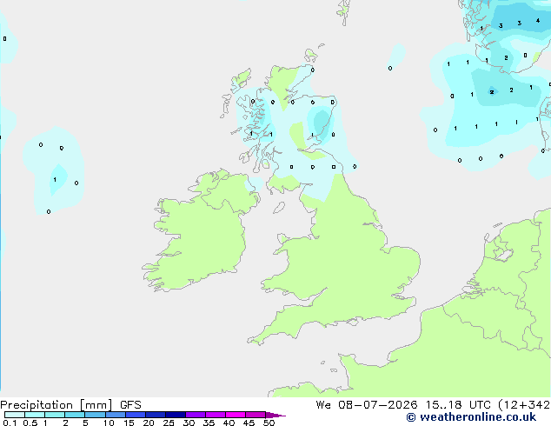This screenshot has height=426, width=551.
Task: Click the legend label 0.1
Action: [10, 423]
